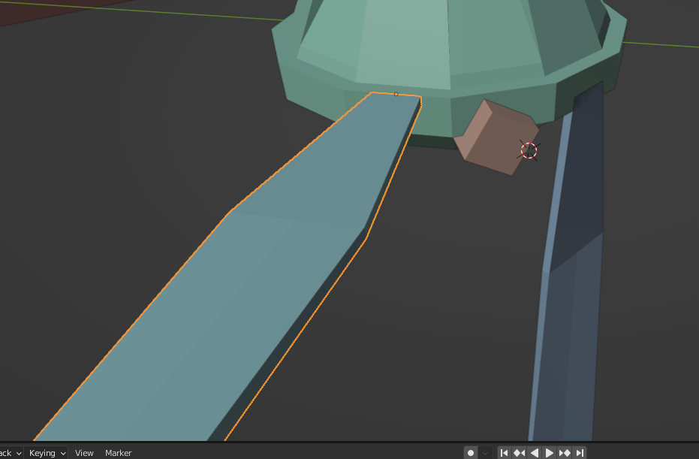The height and width of the screenshot is (459, 699).
Task: Open the Keying dropdown
Action: pyautogui.click(x=47, y=453)
